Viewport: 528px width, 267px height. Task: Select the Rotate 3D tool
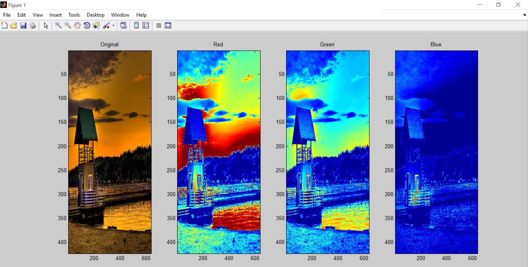point(87,25)
